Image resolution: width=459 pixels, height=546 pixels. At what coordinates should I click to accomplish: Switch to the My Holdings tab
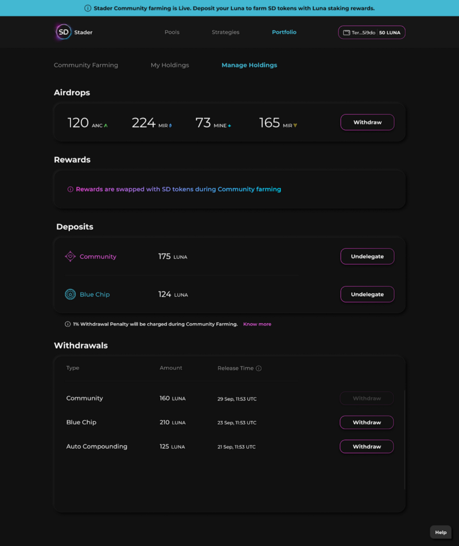click(170, 65)
